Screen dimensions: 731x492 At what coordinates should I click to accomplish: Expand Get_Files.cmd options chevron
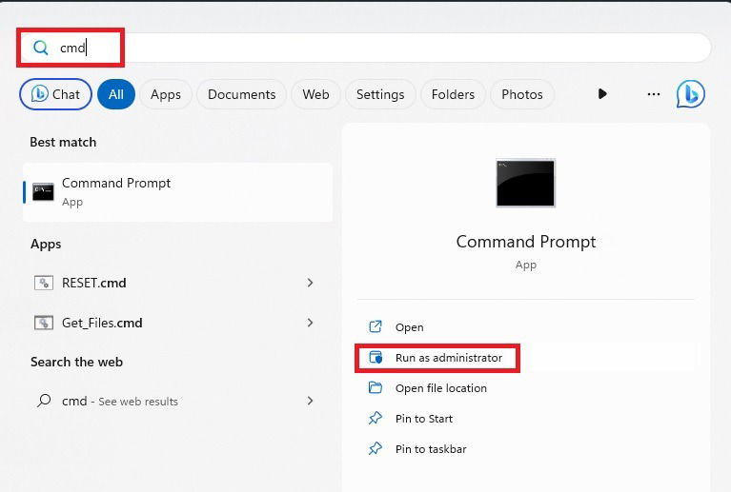(310, 323)
